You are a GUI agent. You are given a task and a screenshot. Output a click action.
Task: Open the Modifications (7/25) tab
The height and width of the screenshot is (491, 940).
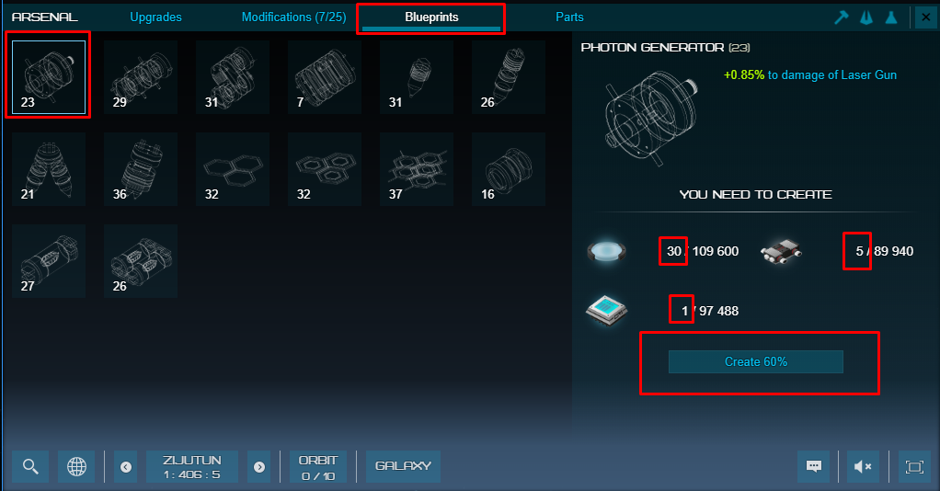tap(293, 17)
